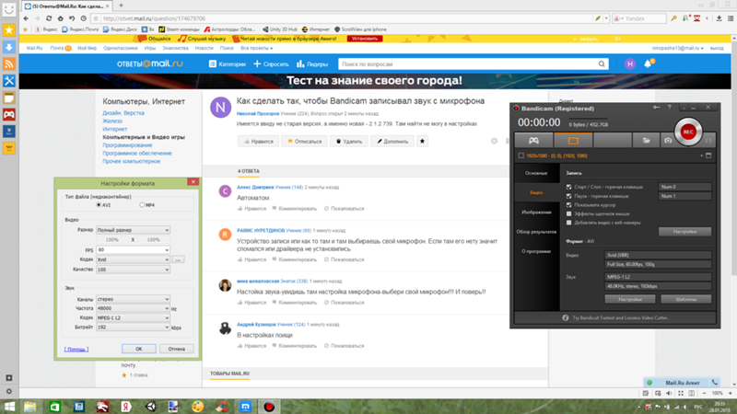The height and width of the screenshot is (414, 737).
Task: Click the browser reload icon
Action: [x=49, y=18]
